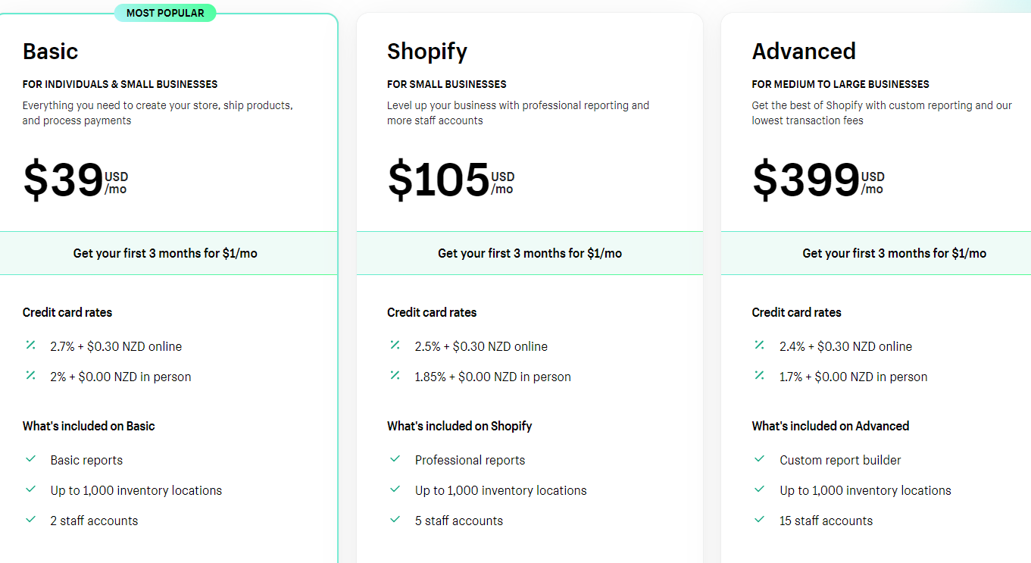The width and height of the screenshot is (1031, 563).
Task: Click Basic plan's first 3 months for $1/mo banner
Action: (165, 253)
